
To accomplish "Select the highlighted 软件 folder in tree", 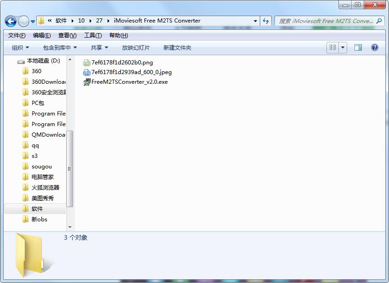I will [35, 209].
